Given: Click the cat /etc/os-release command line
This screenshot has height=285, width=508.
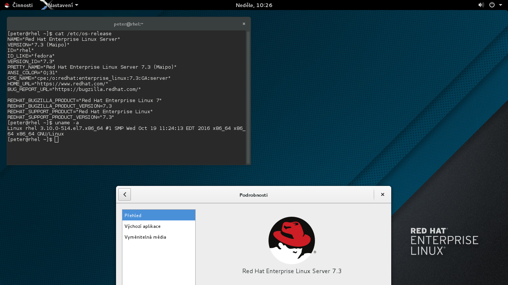Looking at the screenshot, I should click(60, 33).
